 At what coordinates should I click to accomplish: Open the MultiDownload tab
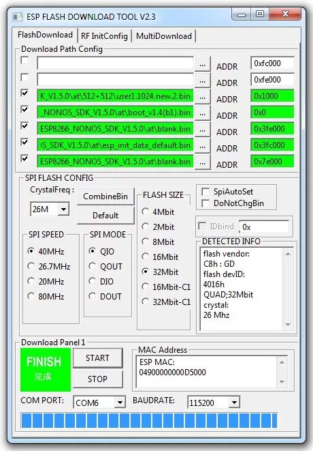click(164, 36)
